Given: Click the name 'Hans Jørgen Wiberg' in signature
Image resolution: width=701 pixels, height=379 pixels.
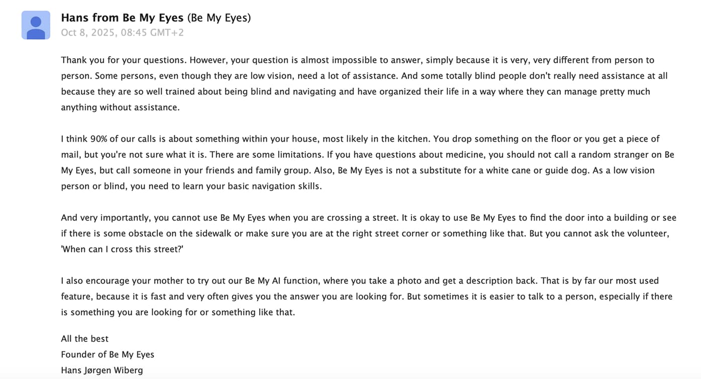Looking at the screenshot, I should point(102,370).
